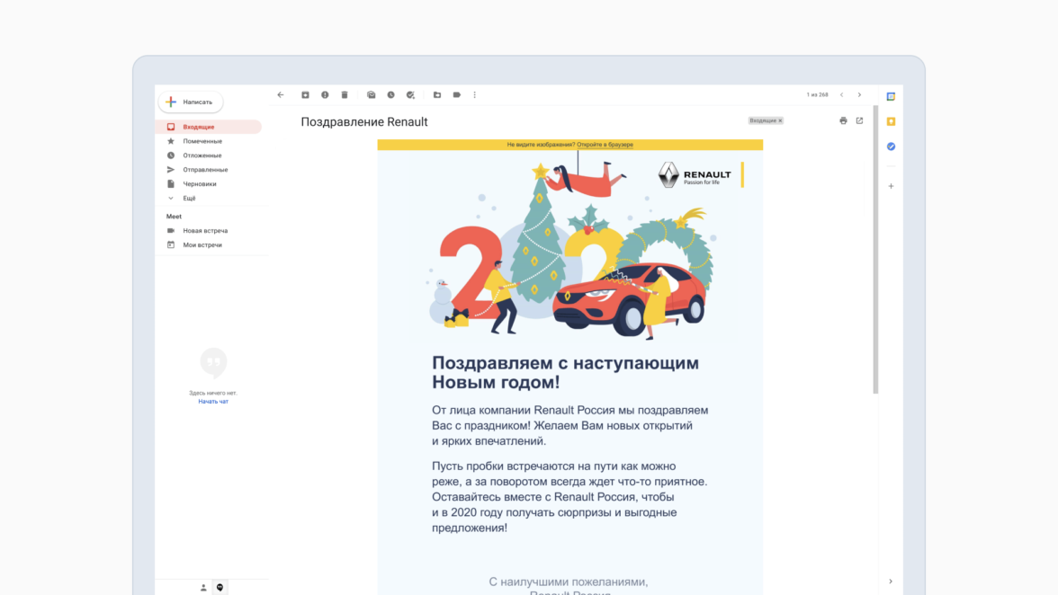Click the Начать чат link
The height and width of the screenshot is (595, 1058).
click(x=213, y=402)
